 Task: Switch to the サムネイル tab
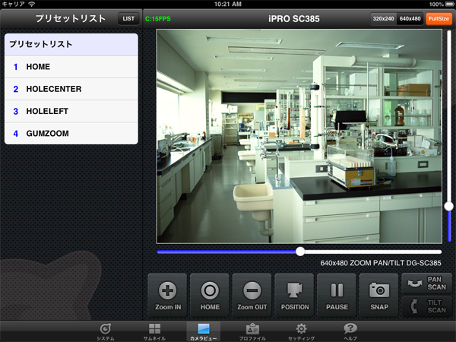(x=154, y=331)
